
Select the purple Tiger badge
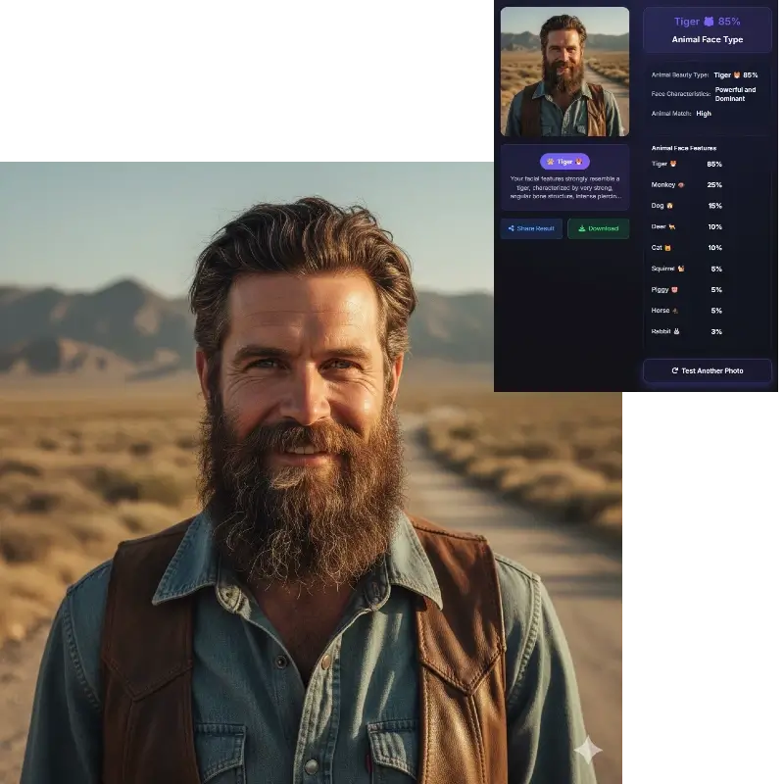click(x=564, y=162)
